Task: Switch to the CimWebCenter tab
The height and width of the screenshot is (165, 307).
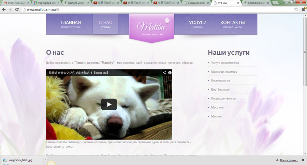Action: (x=195, y=3)
